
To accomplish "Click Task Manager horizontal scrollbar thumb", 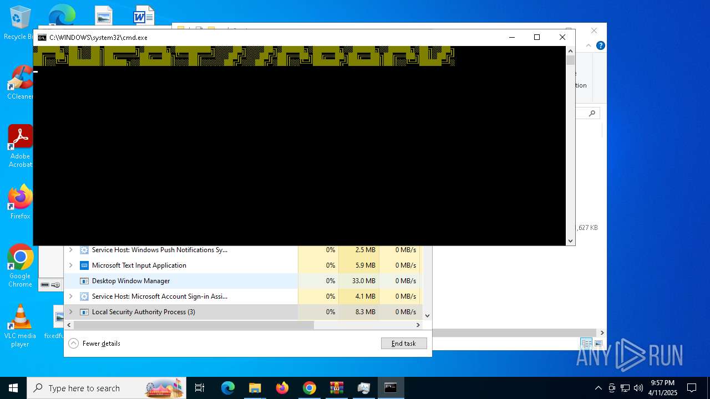I will coord(194,325).
